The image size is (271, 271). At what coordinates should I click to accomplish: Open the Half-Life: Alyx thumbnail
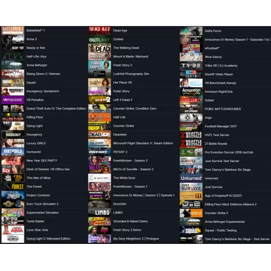(x=13, y=56)
